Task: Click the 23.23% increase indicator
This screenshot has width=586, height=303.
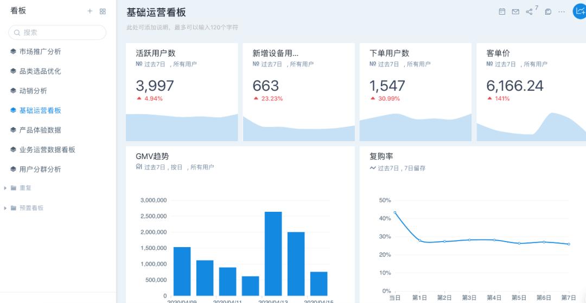Action: [x=268, y=99]
